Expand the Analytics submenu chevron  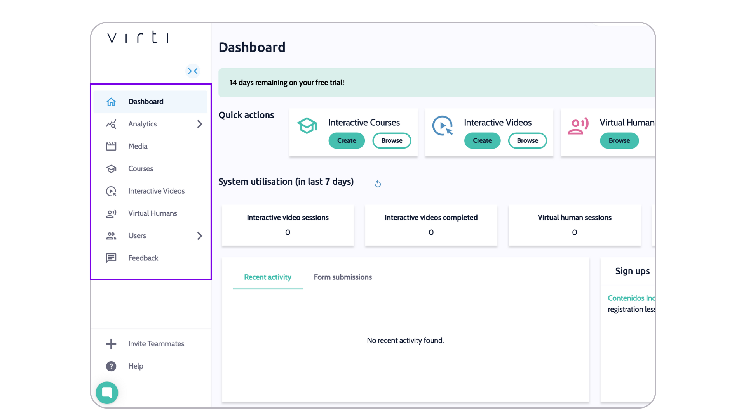[x=200, y=124]
